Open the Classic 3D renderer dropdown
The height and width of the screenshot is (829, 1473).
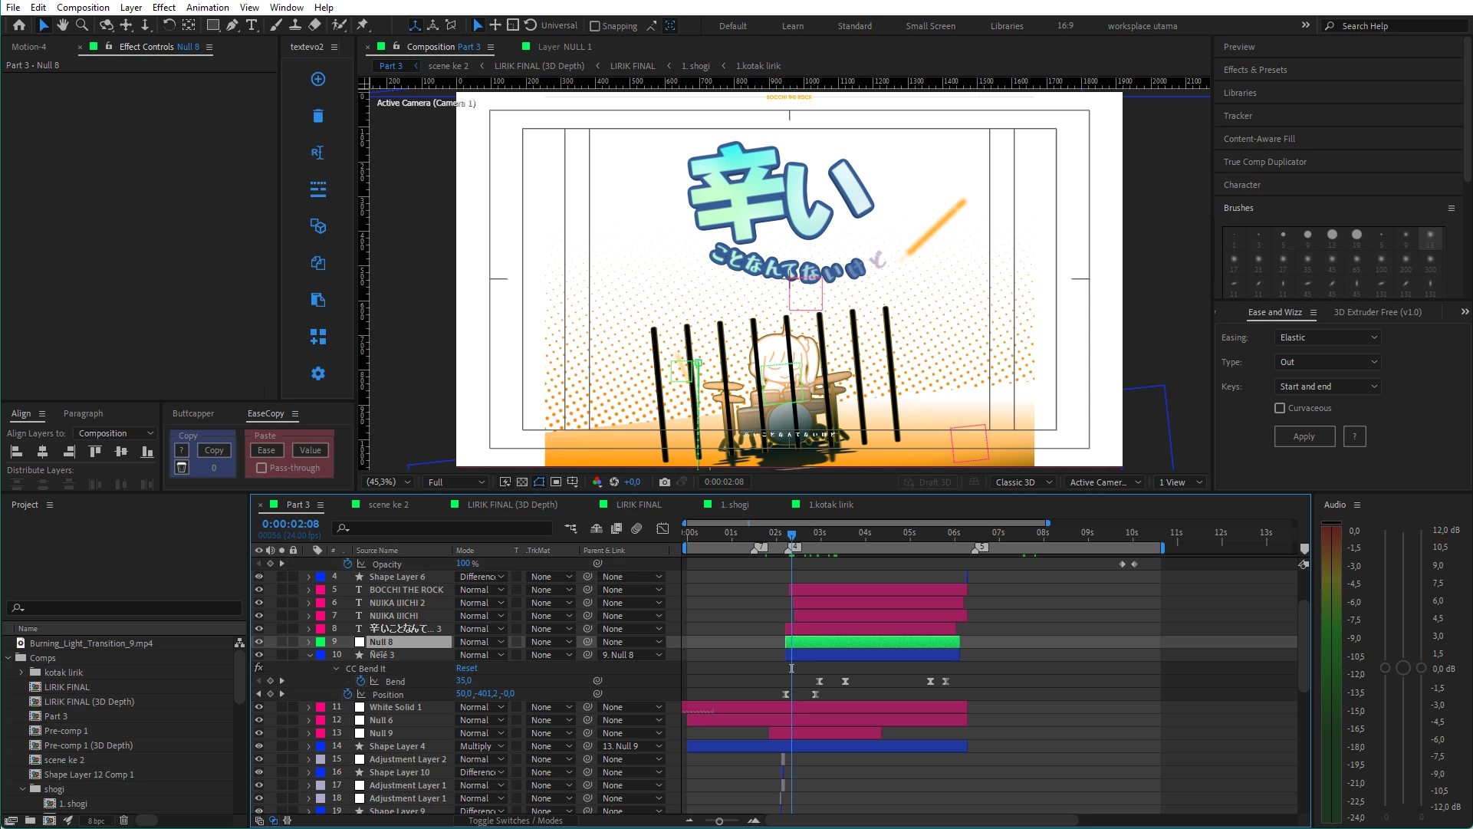pyautogui.click(x=1023, y=482)
